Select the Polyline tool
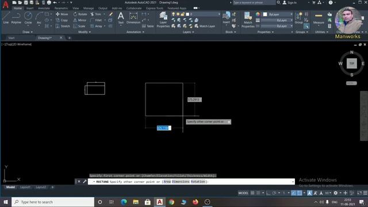The width and height of the screenshot is (368, 207). (16, 18)
